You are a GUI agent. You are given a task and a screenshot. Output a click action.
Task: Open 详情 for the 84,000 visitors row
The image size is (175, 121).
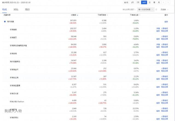pyautogui.click(x=158, y=44)
